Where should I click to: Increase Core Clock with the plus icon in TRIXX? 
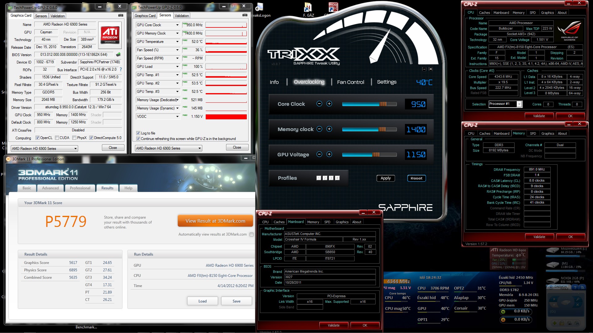(329, 104)
